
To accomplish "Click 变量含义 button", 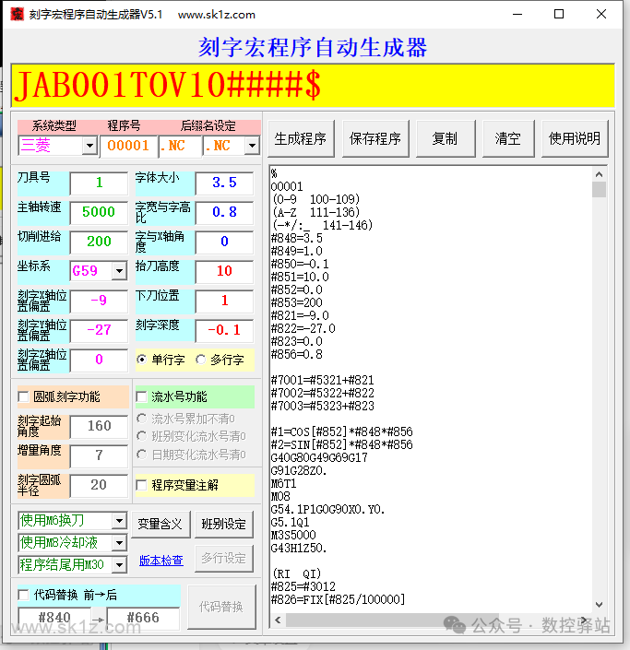I will pos(160,525).
